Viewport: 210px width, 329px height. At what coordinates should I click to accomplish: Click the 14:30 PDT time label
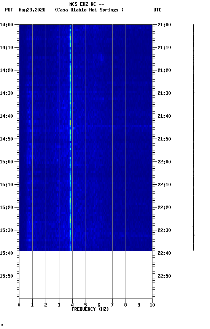pyautogui.click(x=6, y=93)
